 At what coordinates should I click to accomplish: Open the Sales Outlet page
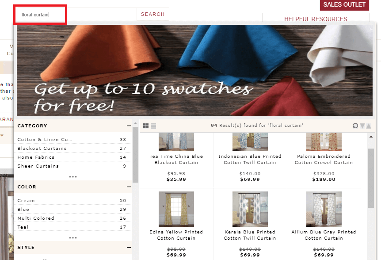pos(344,5)
